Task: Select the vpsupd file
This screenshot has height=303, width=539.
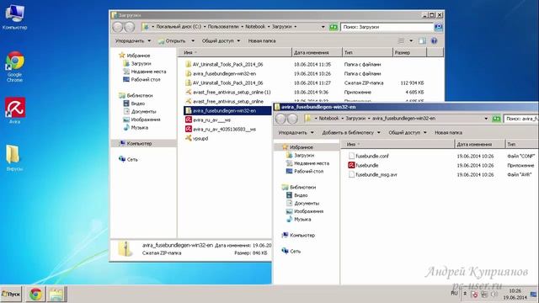Action: pos(196,138)
